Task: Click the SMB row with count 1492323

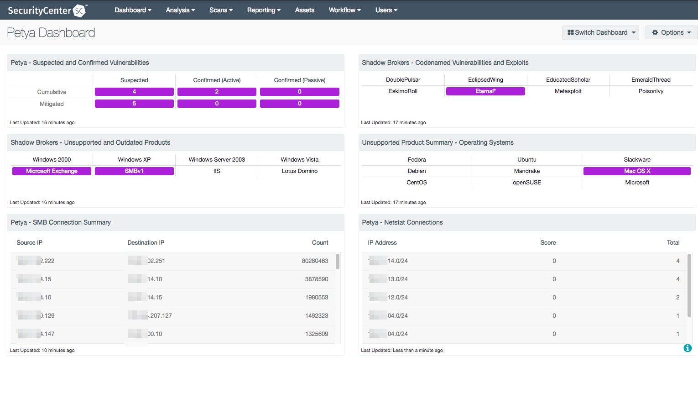Action: pos(172,316)
